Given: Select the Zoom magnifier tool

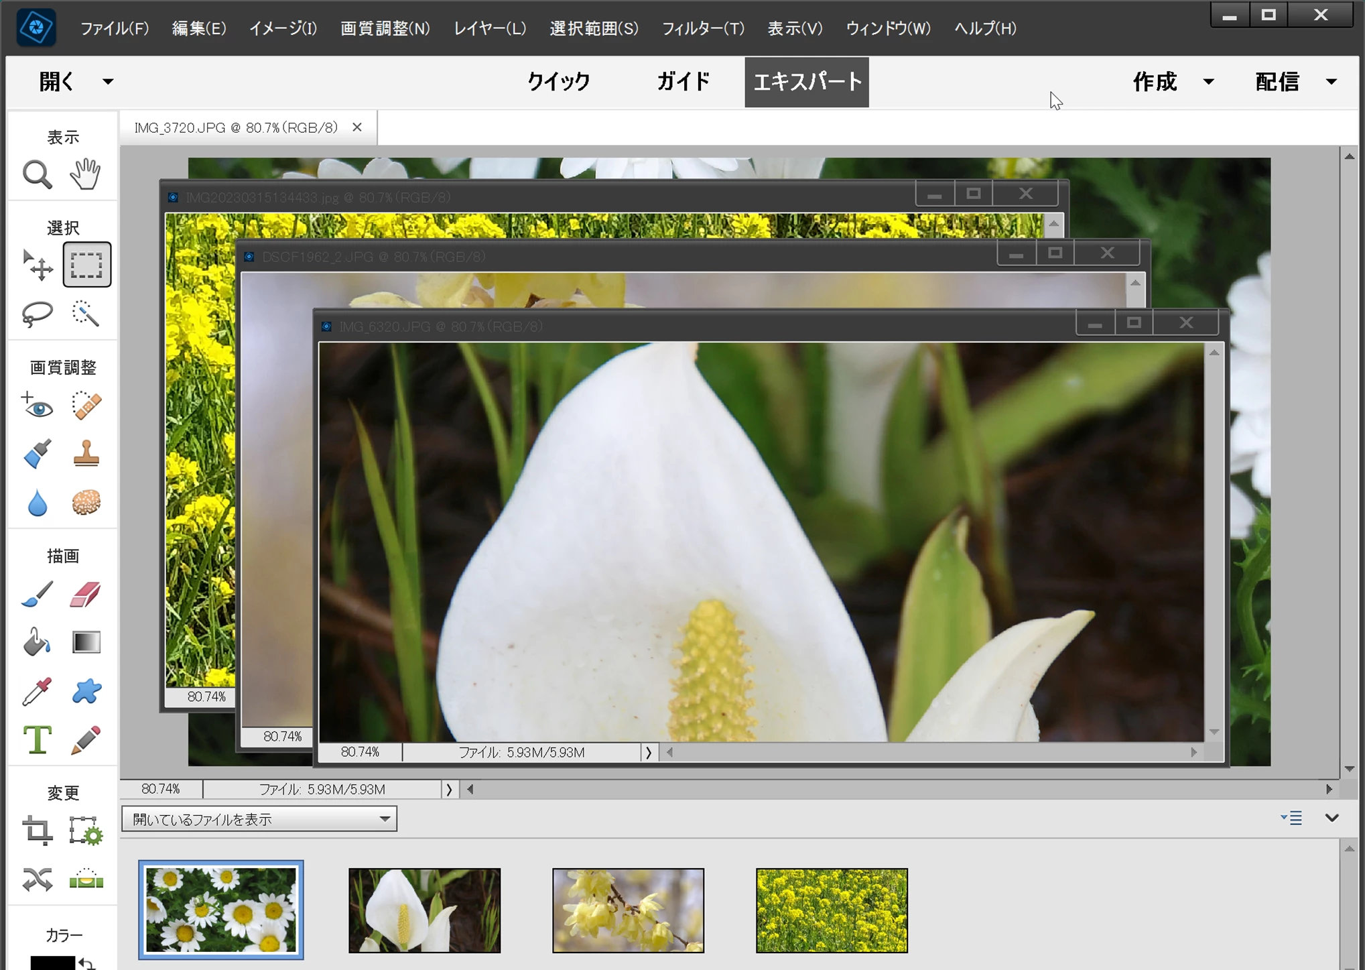Looking at the screenshot, I should 37,175.
